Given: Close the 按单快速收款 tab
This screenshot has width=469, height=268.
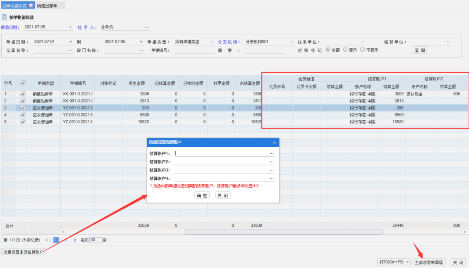Looking at the screenshot, I should (30, 5).
